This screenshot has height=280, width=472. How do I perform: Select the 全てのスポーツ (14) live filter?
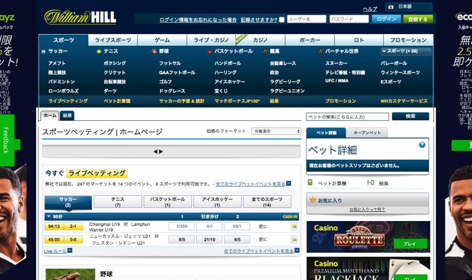267,202
